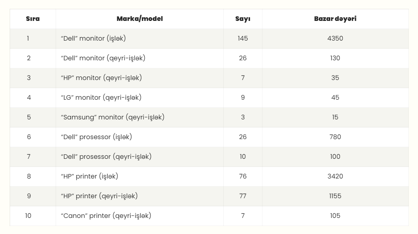
Task: Click the "Marka/model" column header
Action: tap(139, 19)
